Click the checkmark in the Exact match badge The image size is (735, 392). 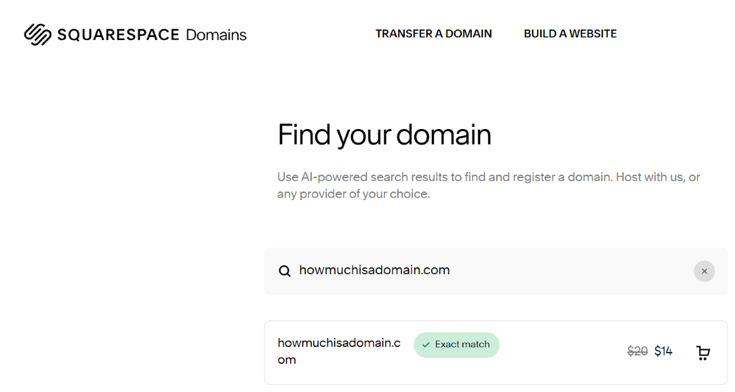426,345
